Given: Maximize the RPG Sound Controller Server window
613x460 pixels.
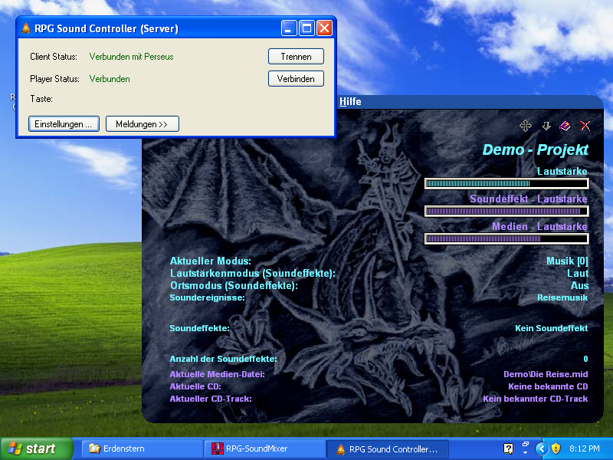Looking at the screenshot, I should (x=306, y=28).
